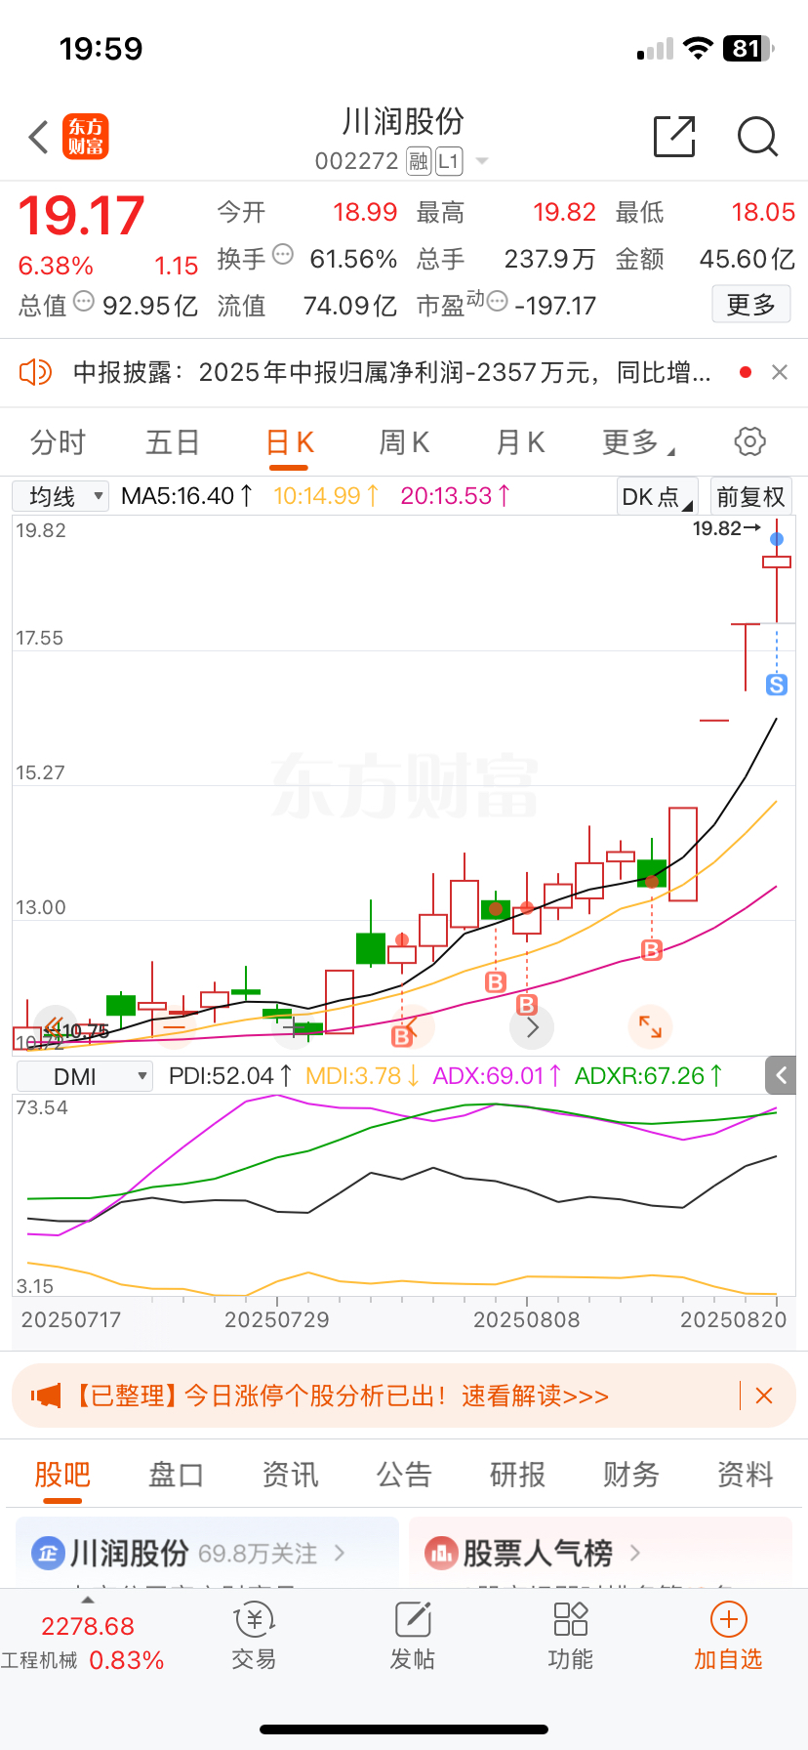Image resolution: width=808 pixels, height=1750 pixels.
Task: Select the 月K chart tab
Action: [520, 442]
